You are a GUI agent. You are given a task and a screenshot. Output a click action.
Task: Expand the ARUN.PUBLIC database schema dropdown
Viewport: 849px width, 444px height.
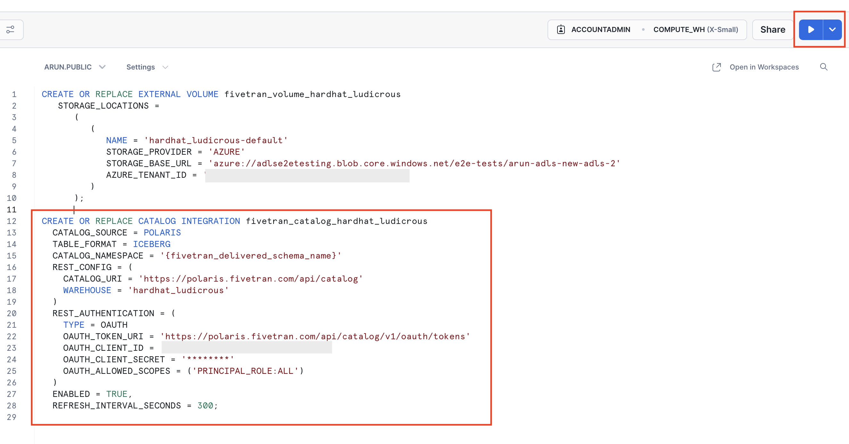[75, 67]
